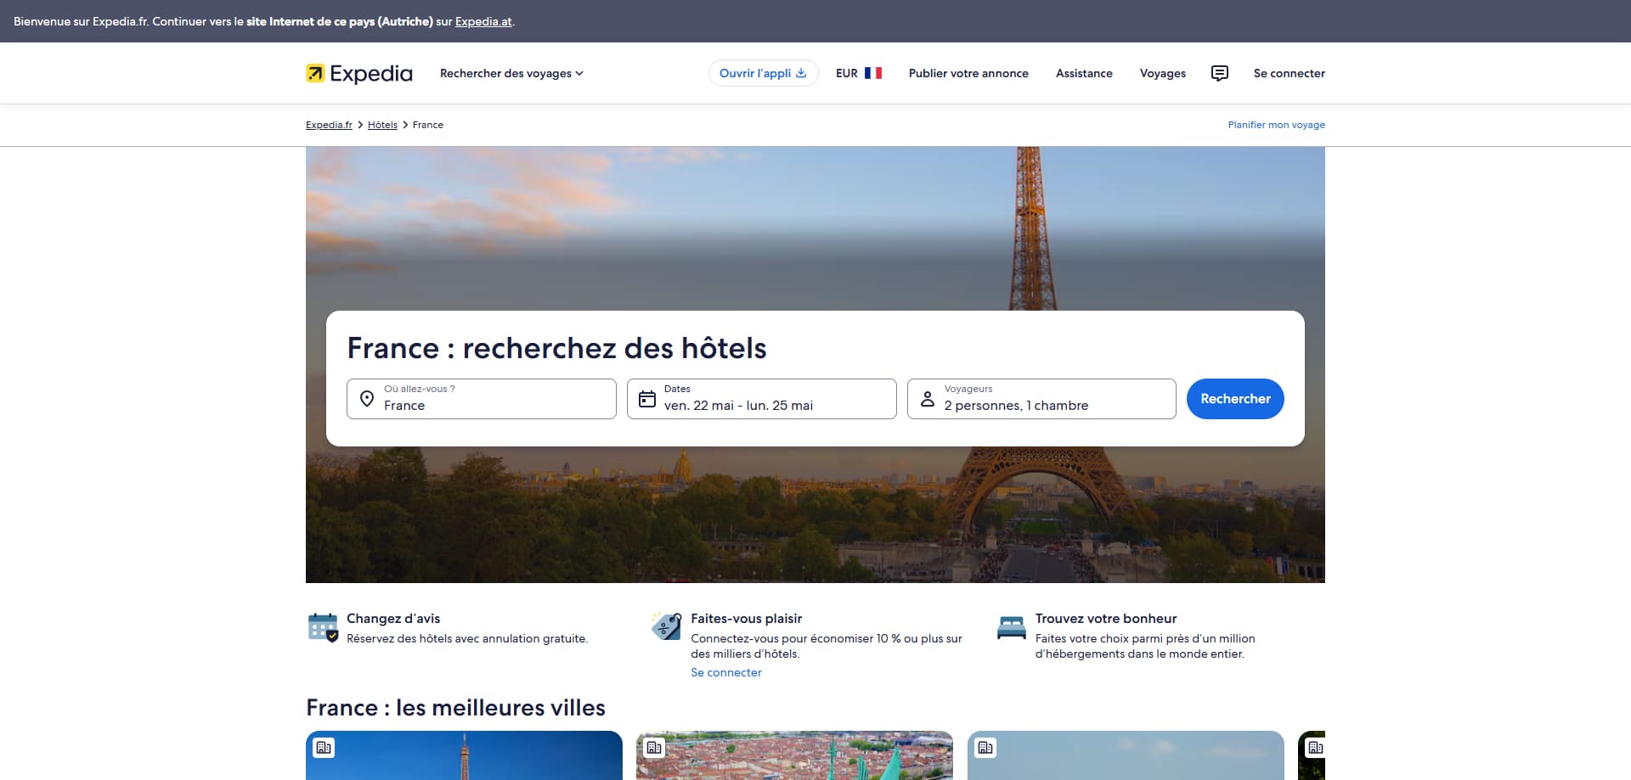Follow the Expedia.at link in top banner
Viewport: 1631px width, 780px height.
pos(483,21)
